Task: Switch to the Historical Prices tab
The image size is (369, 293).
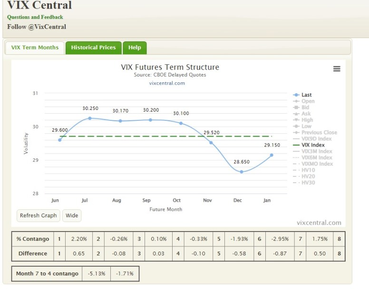Action: pyautogui.click(x=93, y=48)
